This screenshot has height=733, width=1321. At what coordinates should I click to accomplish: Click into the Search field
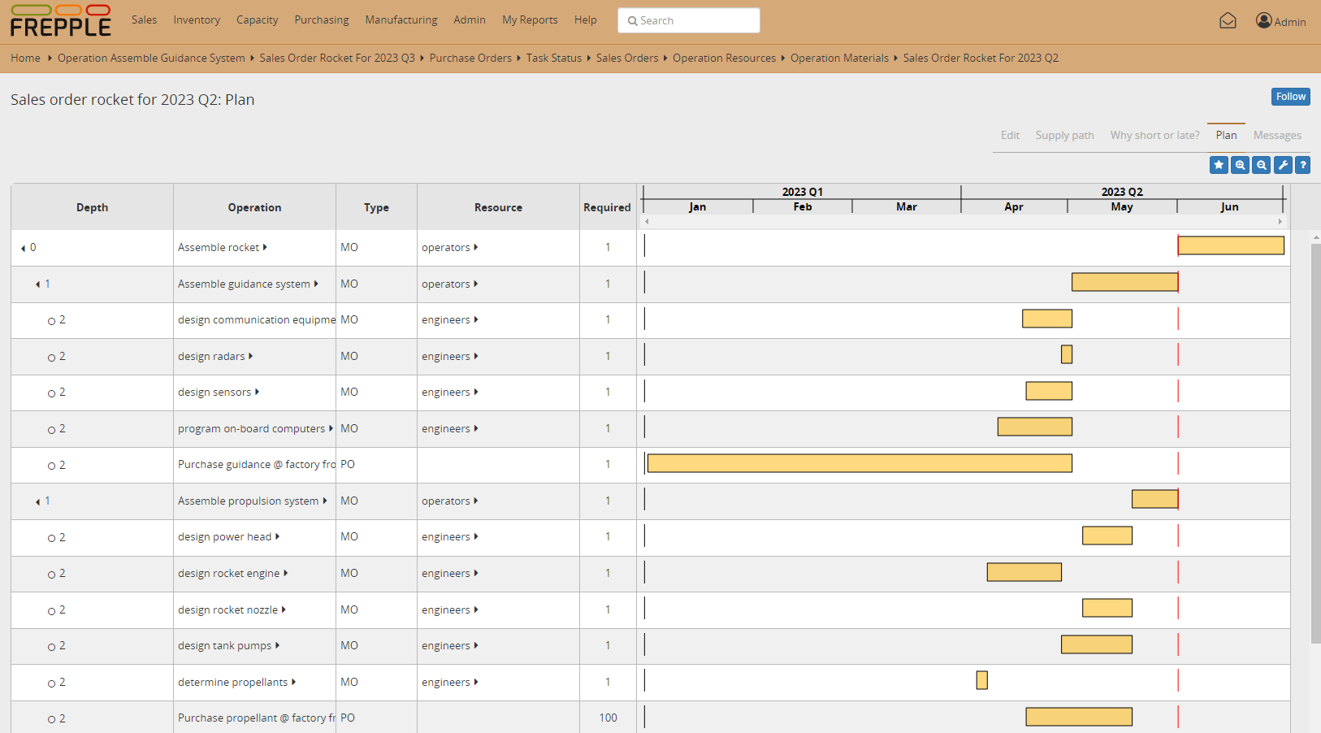(x=689, y=20)
